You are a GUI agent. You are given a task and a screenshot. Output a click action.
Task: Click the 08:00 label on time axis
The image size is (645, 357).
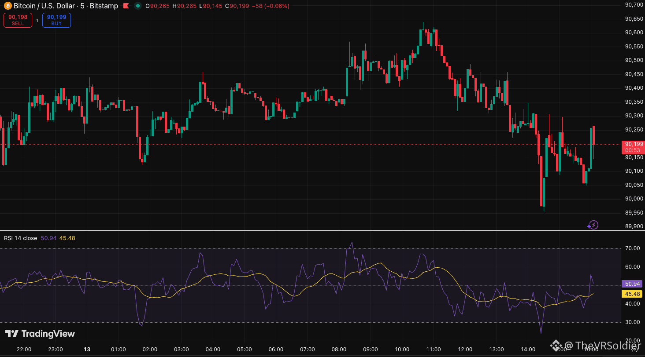(x=339, y=350)
